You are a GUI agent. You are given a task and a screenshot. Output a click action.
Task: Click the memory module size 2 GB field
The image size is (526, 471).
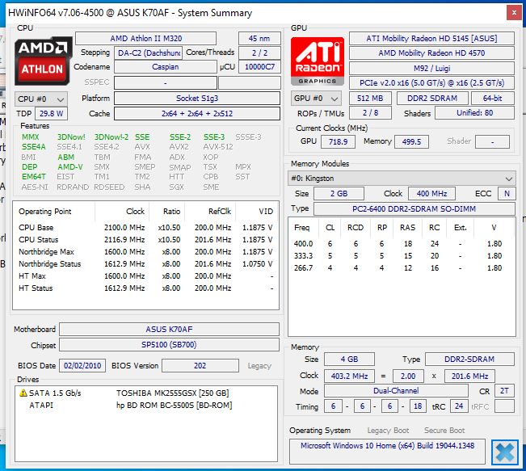[339, 194]
